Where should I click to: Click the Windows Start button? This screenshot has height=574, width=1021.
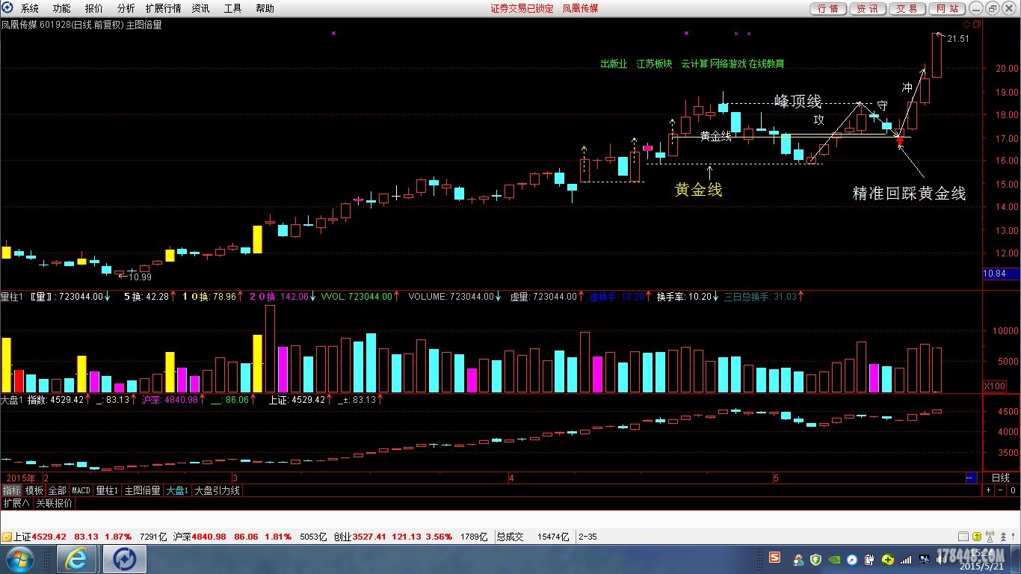19,559
